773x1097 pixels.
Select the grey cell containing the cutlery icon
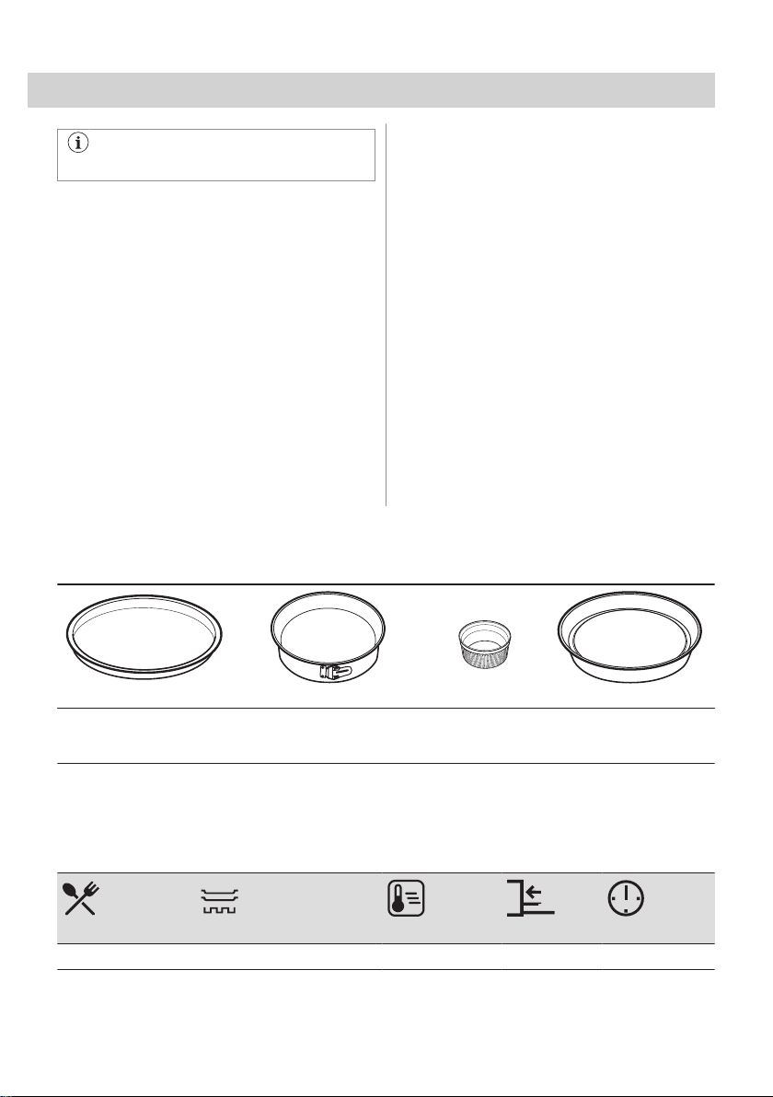123,908
